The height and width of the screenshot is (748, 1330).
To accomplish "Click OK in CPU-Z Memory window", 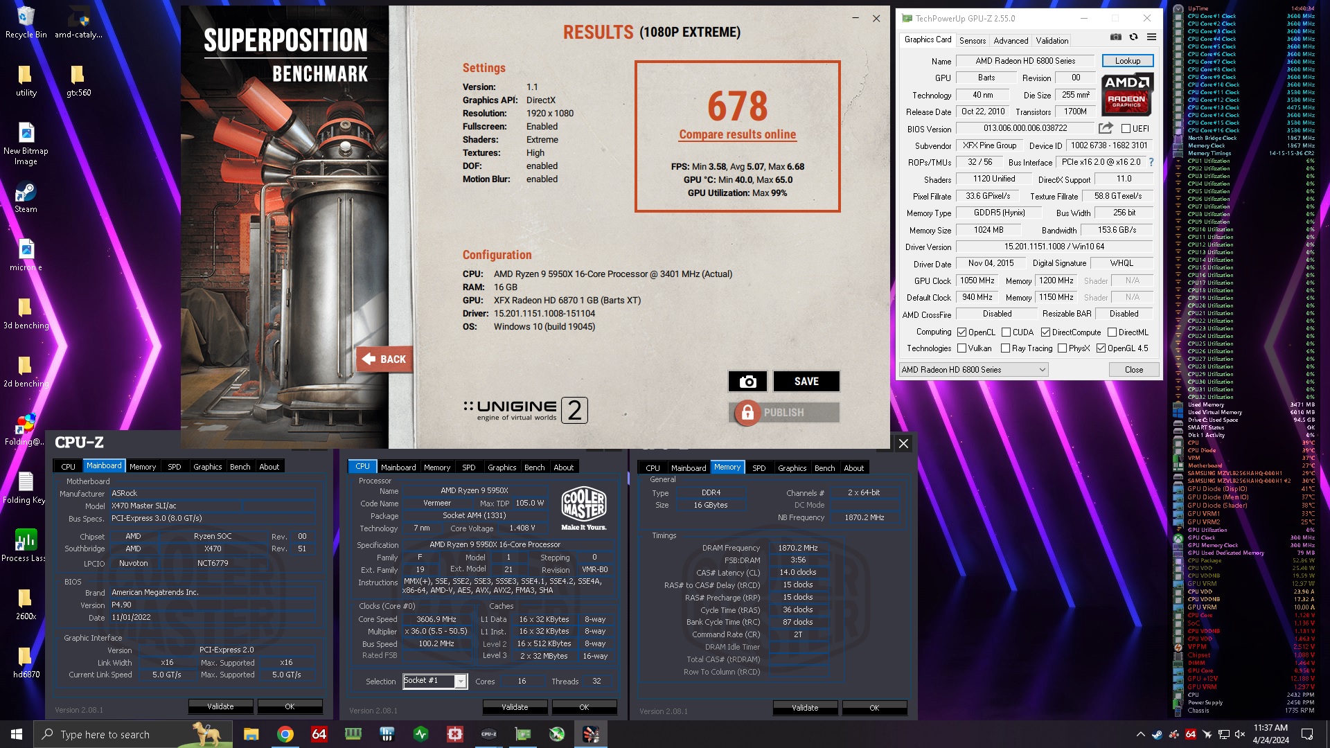I will pos(874,708).
